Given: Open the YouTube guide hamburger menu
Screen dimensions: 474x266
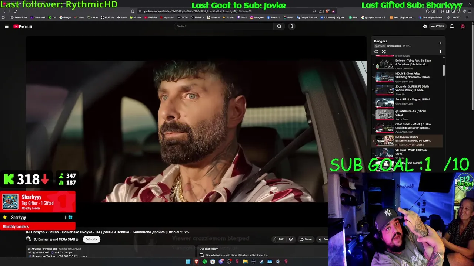Looking at the screenshot, I should pyautogui.click(x=7, y=26).
